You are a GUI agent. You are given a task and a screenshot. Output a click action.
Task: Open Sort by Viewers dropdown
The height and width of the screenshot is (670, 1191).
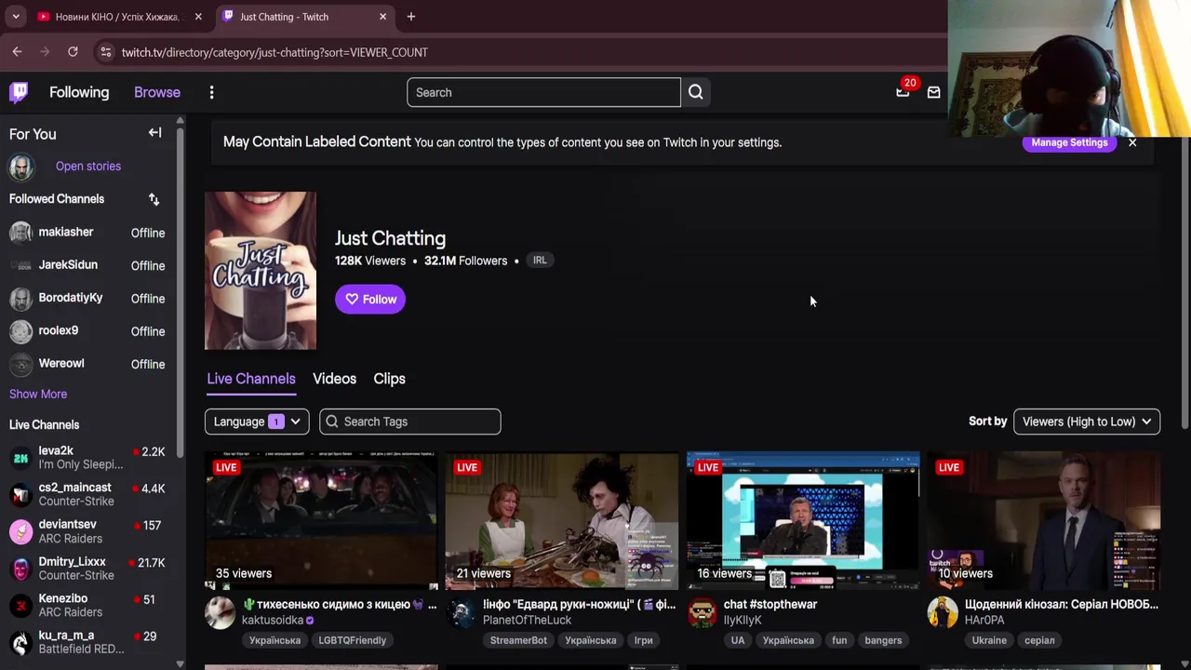pos(1087,422)
